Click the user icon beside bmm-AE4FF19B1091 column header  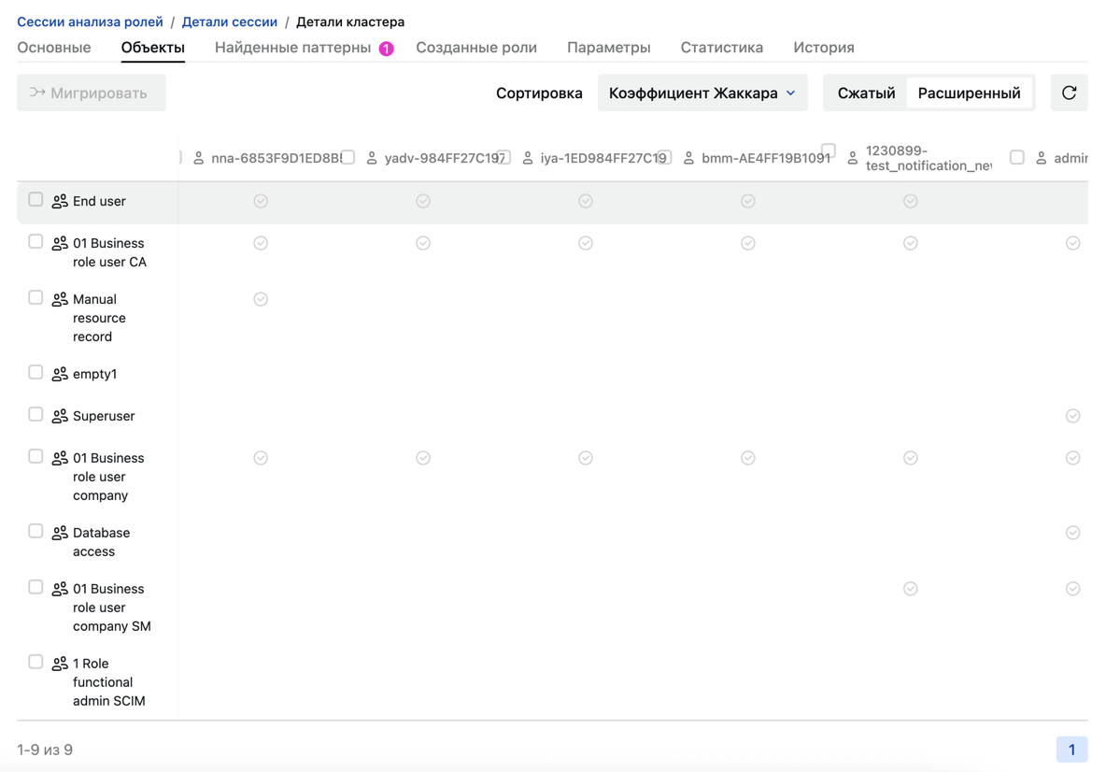click(x=689, y=158)
